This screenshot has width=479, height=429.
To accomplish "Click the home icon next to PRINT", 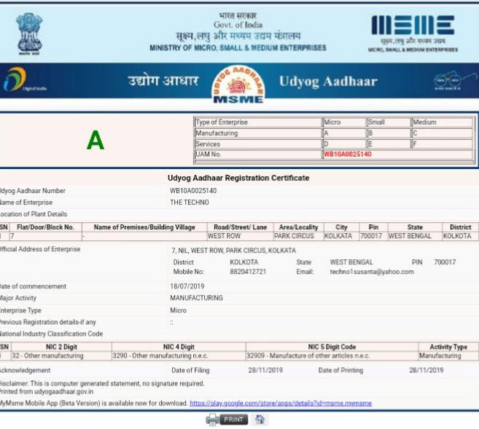I will (260, 420).
